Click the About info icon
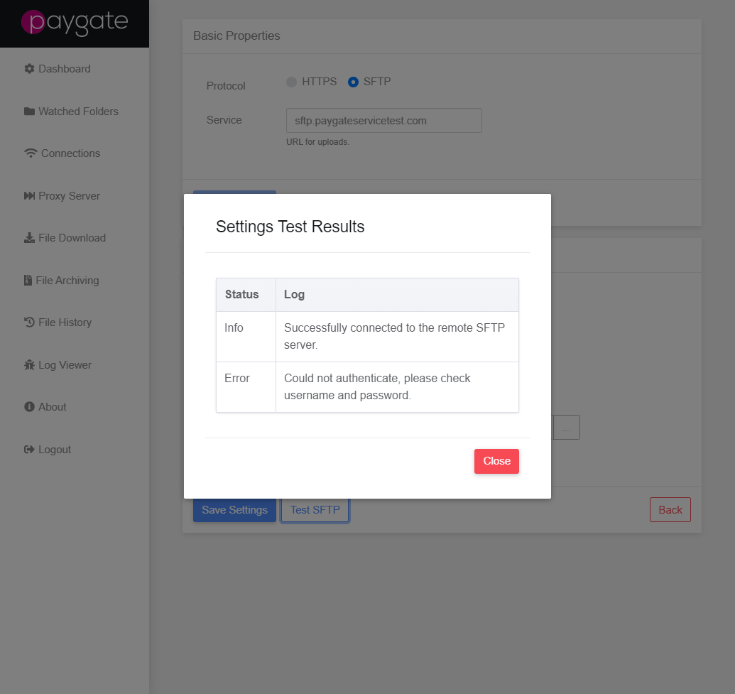This screenshot has height=694, width=735. [29, 406]
